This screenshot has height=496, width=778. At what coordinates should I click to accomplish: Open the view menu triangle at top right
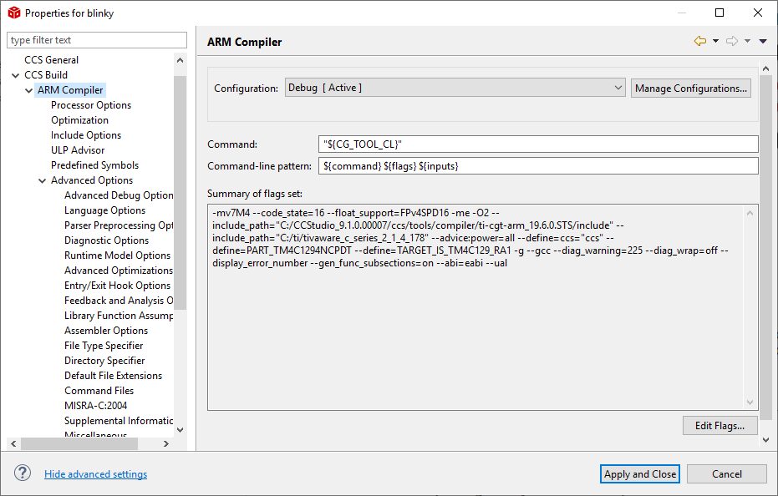point(763,41)
